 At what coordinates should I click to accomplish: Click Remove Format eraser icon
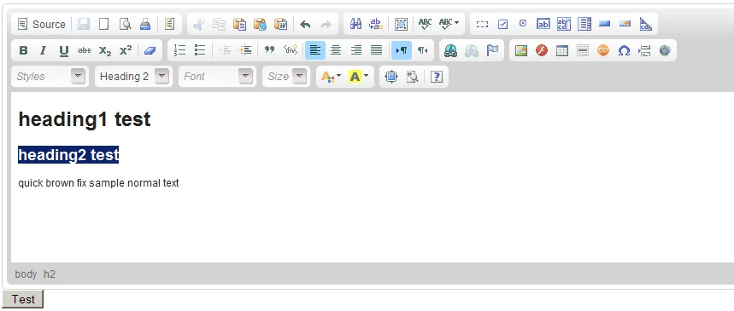click(x=150, y=50)
